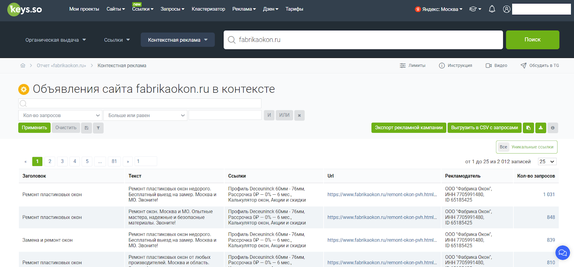Toggle the ИЛИ logic operator
574x267 pixels.
284,115
